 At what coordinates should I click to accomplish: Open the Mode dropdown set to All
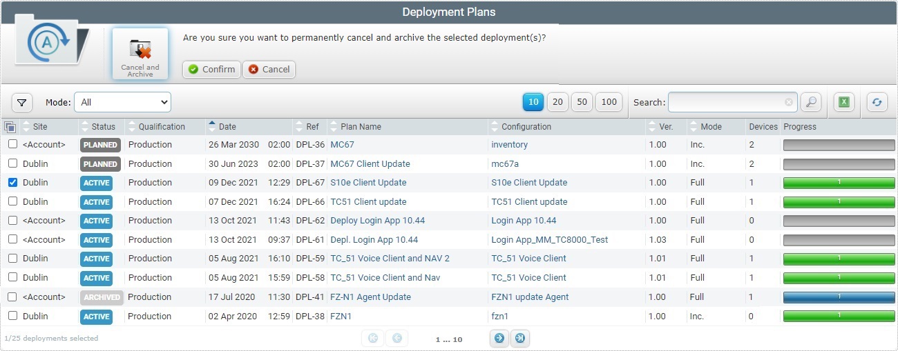point(122,102)
